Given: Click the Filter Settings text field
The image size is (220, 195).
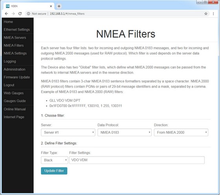Looking at the screenshot, I should pyautogui.click(x=137, y=160).
